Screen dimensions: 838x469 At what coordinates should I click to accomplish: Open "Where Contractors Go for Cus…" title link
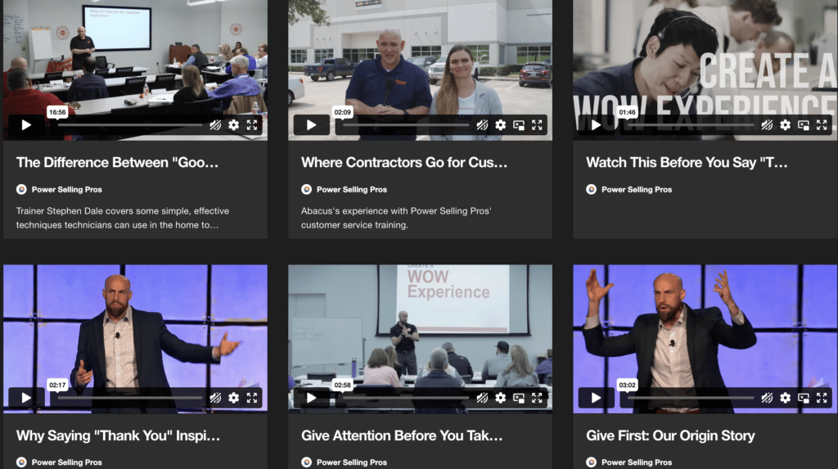click(404, 163)
